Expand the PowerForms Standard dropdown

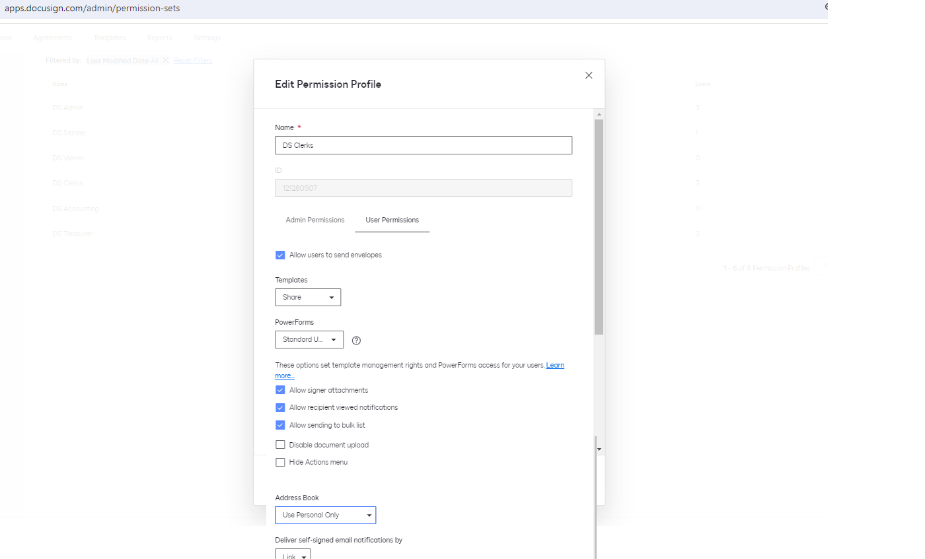pos(309,339)
